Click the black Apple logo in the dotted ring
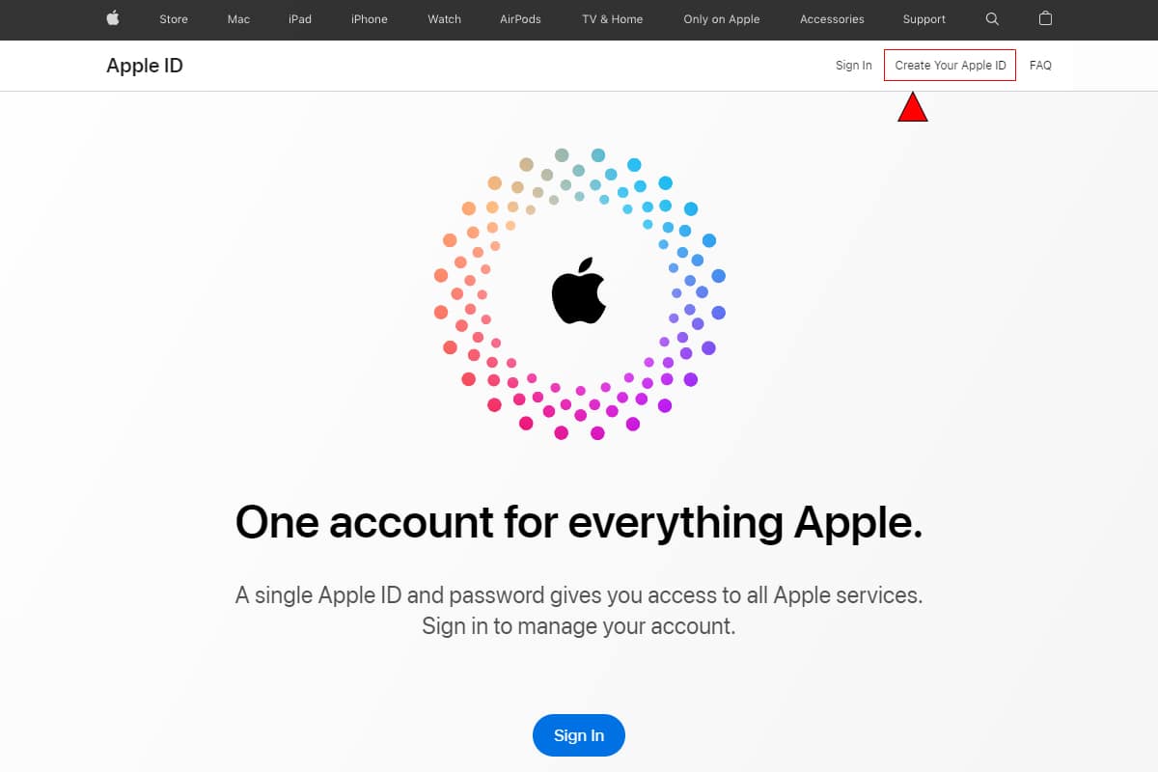The width and height of the screenshot is (1158, 772). (x=579, y=290)
